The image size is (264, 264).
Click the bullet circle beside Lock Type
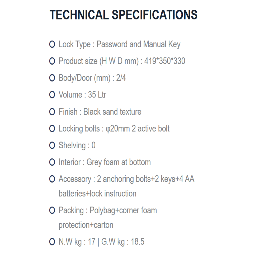pyautogui.click(x=52, y=44)
